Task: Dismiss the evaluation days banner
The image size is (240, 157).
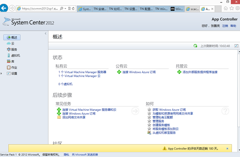Action: coord(227,148)
